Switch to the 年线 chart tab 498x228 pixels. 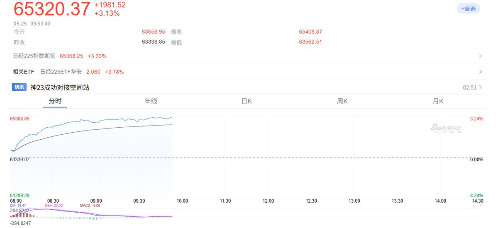coord(151,101)
